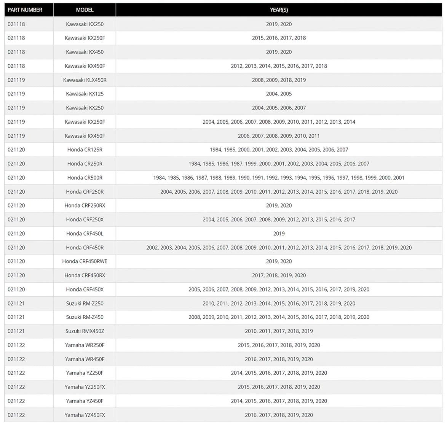This screenshot has width=447, height=428.
Task: Click the Kawasaki KLX450R model cell
Action: click(x=85, y=80)
